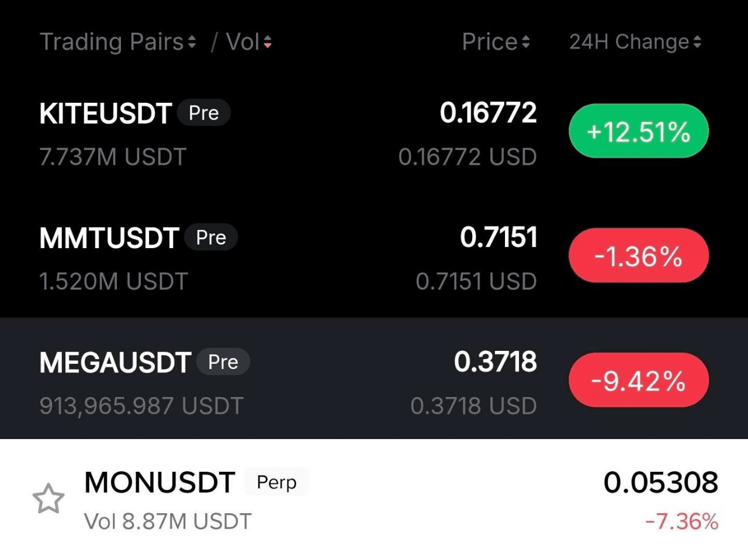Open the MMTUSDT trading pair
Screen dimensions: 748x550
point(109,238)
